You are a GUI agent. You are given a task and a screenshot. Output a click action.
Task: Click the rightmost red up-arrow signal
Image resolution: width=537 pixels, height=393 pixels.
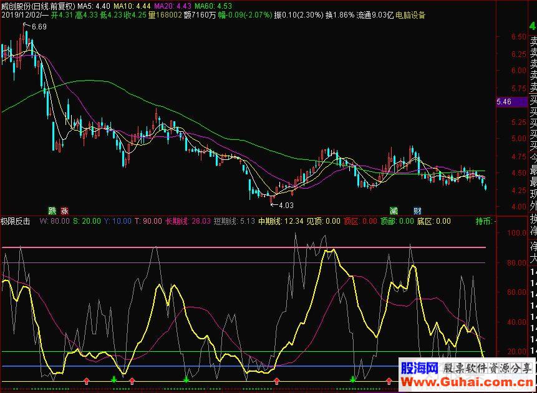pos(389,380)
